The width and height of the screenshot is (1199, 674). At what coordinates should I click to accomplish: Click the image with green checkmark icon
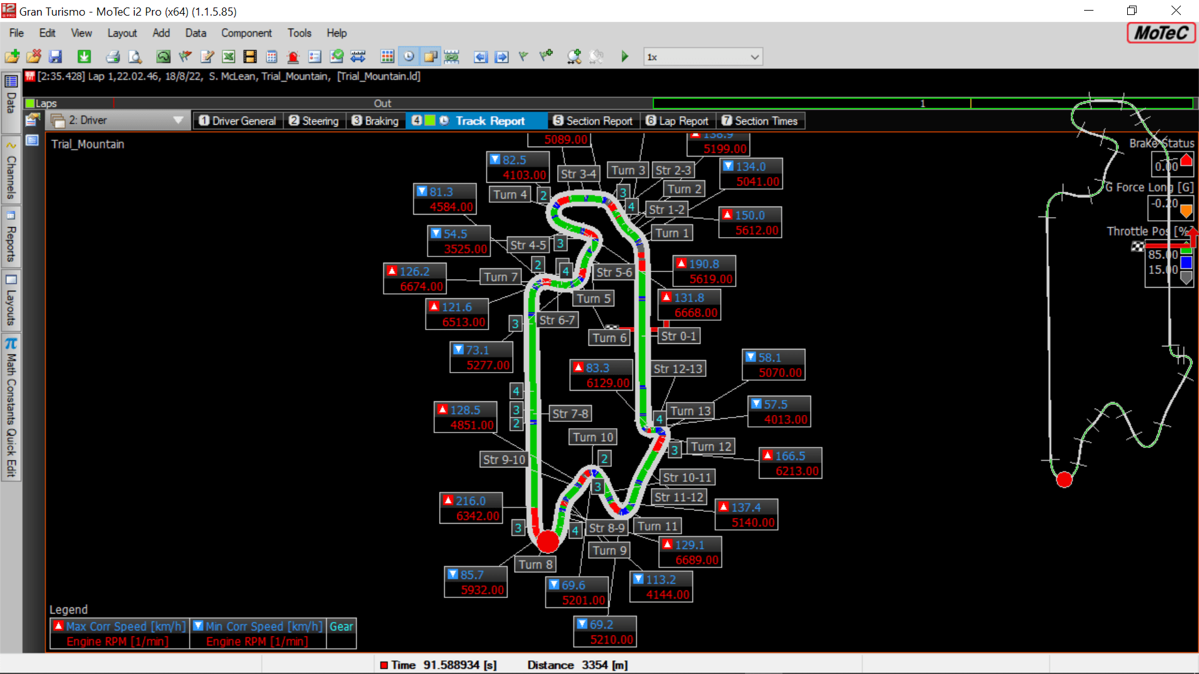337,57
